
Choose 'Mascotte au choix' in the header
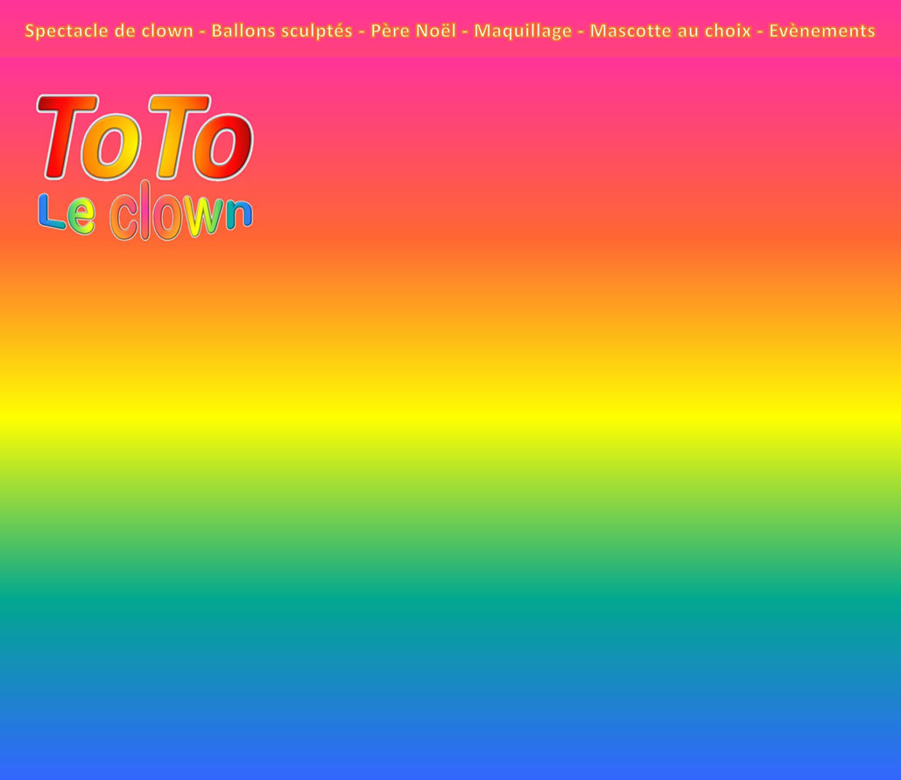[x=670, y=32]
